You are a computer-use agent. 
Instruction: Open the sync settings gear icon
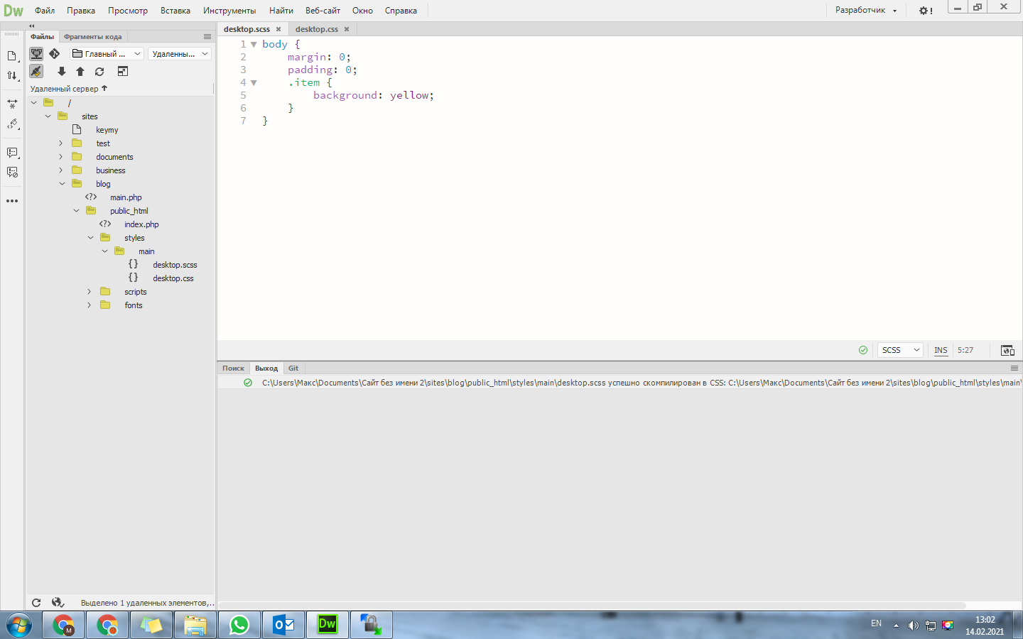tap(926, 11)
